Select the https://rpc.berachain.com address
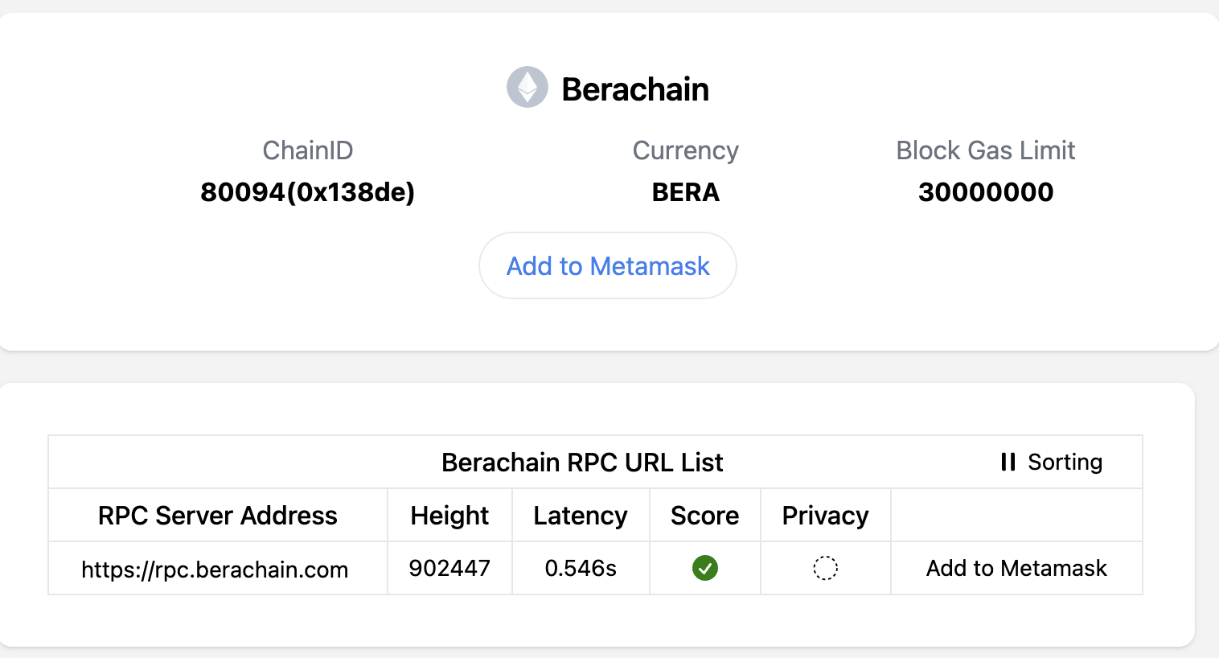 click(215, 570)
